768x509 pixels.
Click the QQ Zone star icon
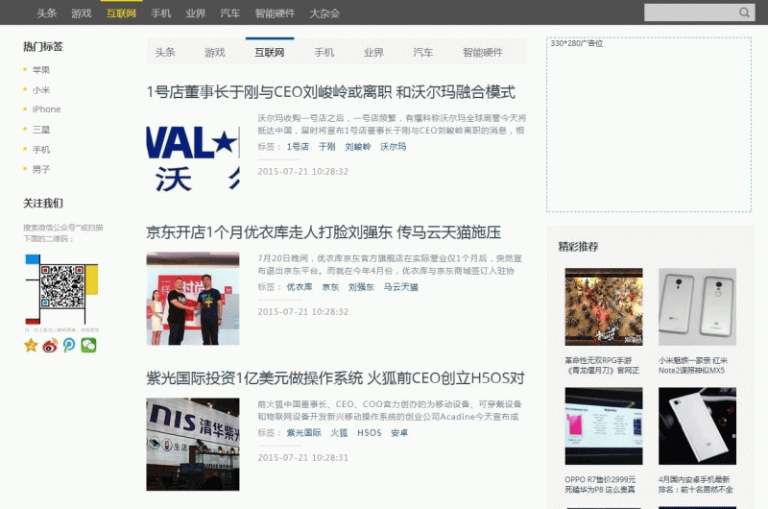tap(31, 345)
